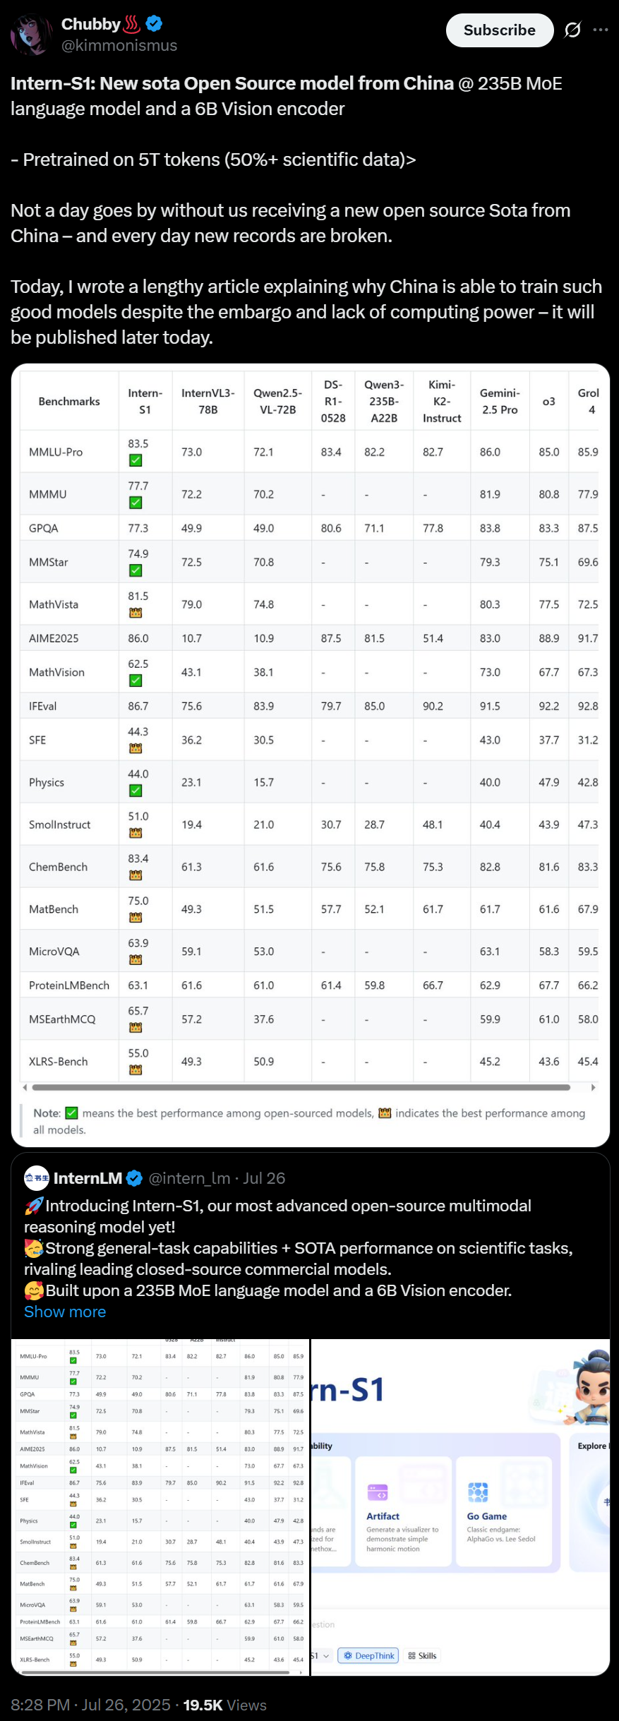
Task: Click the table's horizontal scrollbar track
Action: coord(311,1088)
